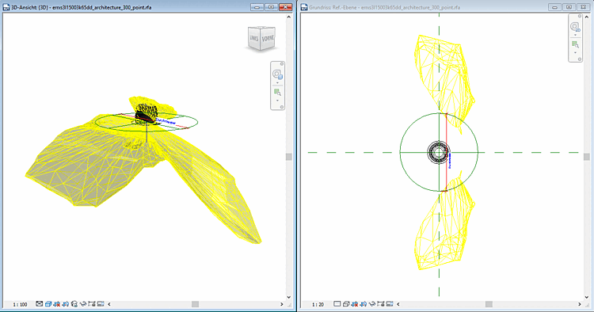The height and width of the screenshot is (312, 594).
Task: Click right arrow of Grundriss horizontal scrollbar
Action: point(580,304)
